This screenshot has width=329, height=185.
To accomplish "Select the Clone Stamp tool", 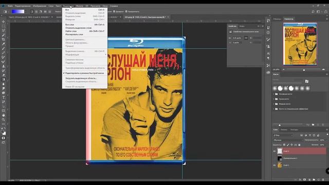I will [x=4, y=66].
